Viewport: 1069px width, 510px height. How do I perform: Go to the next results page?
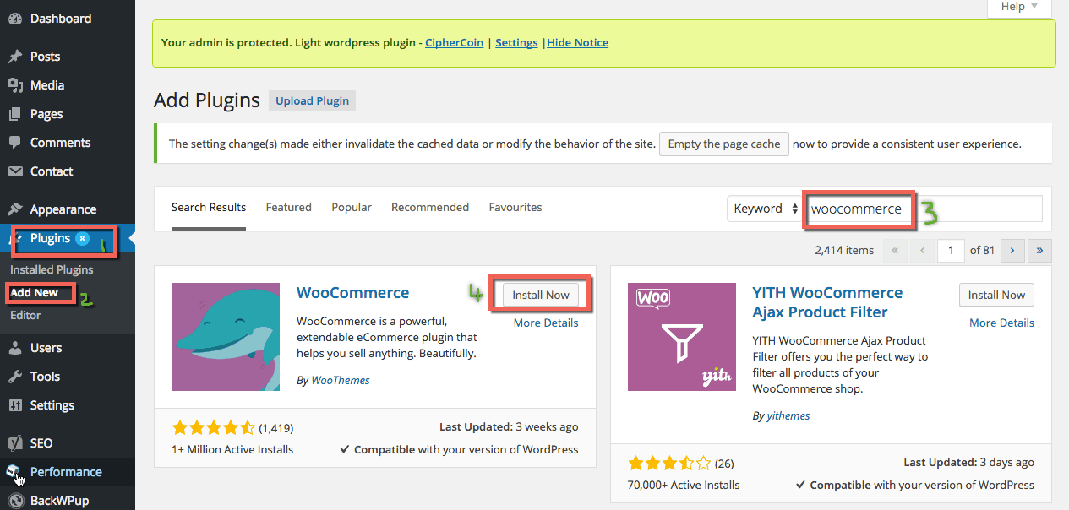1012,250
